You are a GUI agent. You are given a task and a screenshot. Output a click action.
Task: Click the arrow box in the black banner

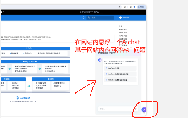(101, 12)
